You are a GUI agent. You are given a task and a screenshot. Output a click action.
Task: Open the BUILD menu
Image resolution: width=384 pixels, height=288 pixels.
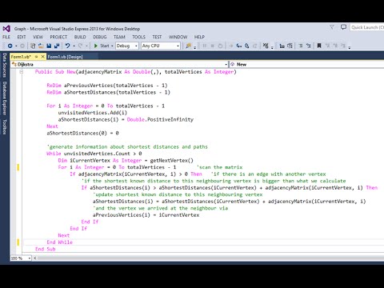[80, 37]
